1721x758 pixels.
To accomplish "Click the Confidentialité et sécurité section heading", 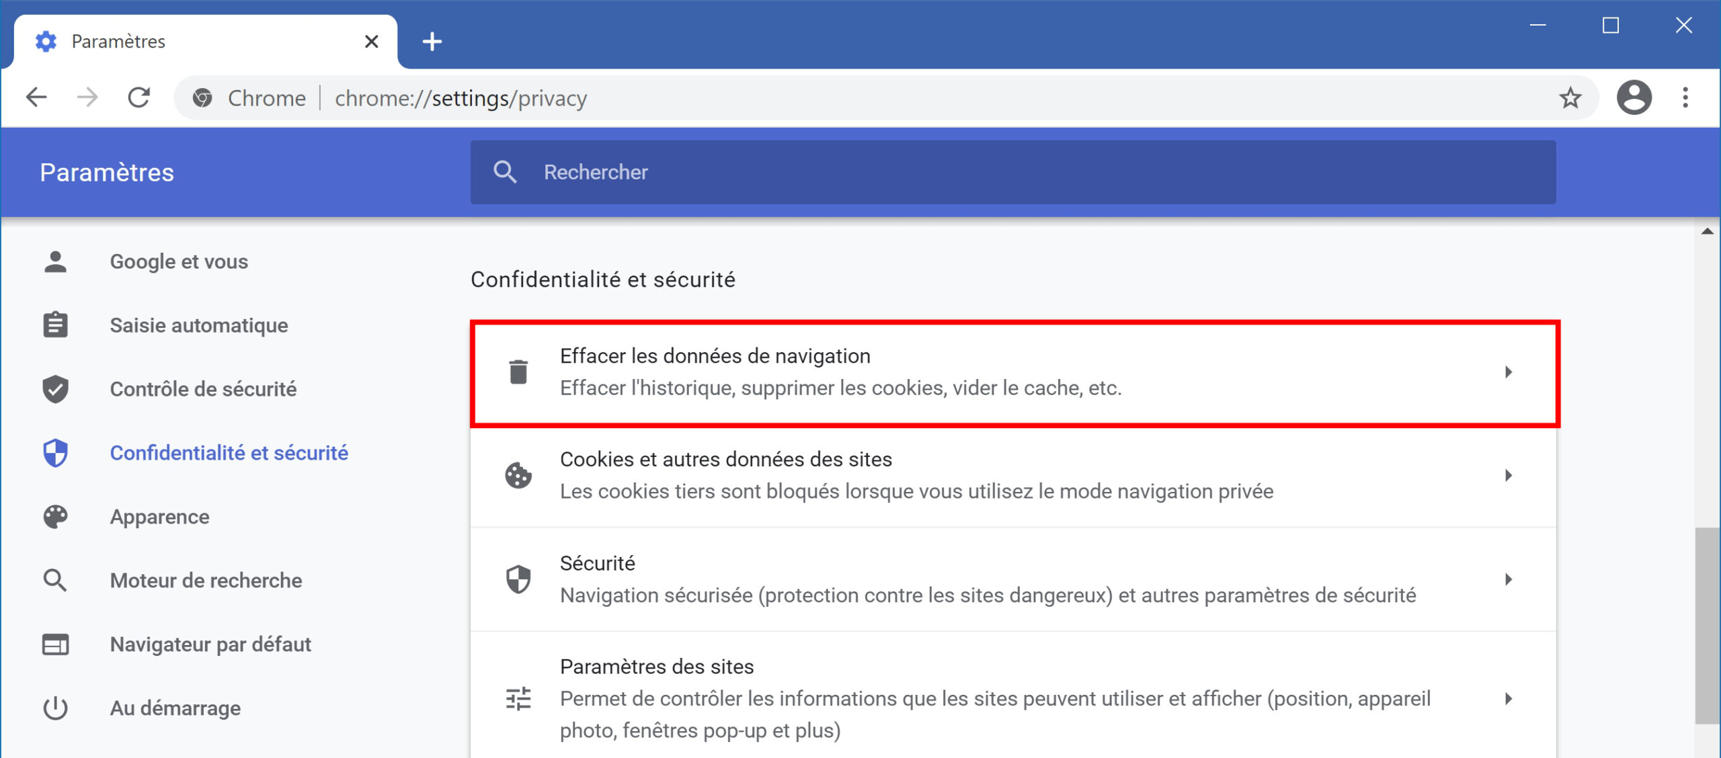I will point(603,280).
